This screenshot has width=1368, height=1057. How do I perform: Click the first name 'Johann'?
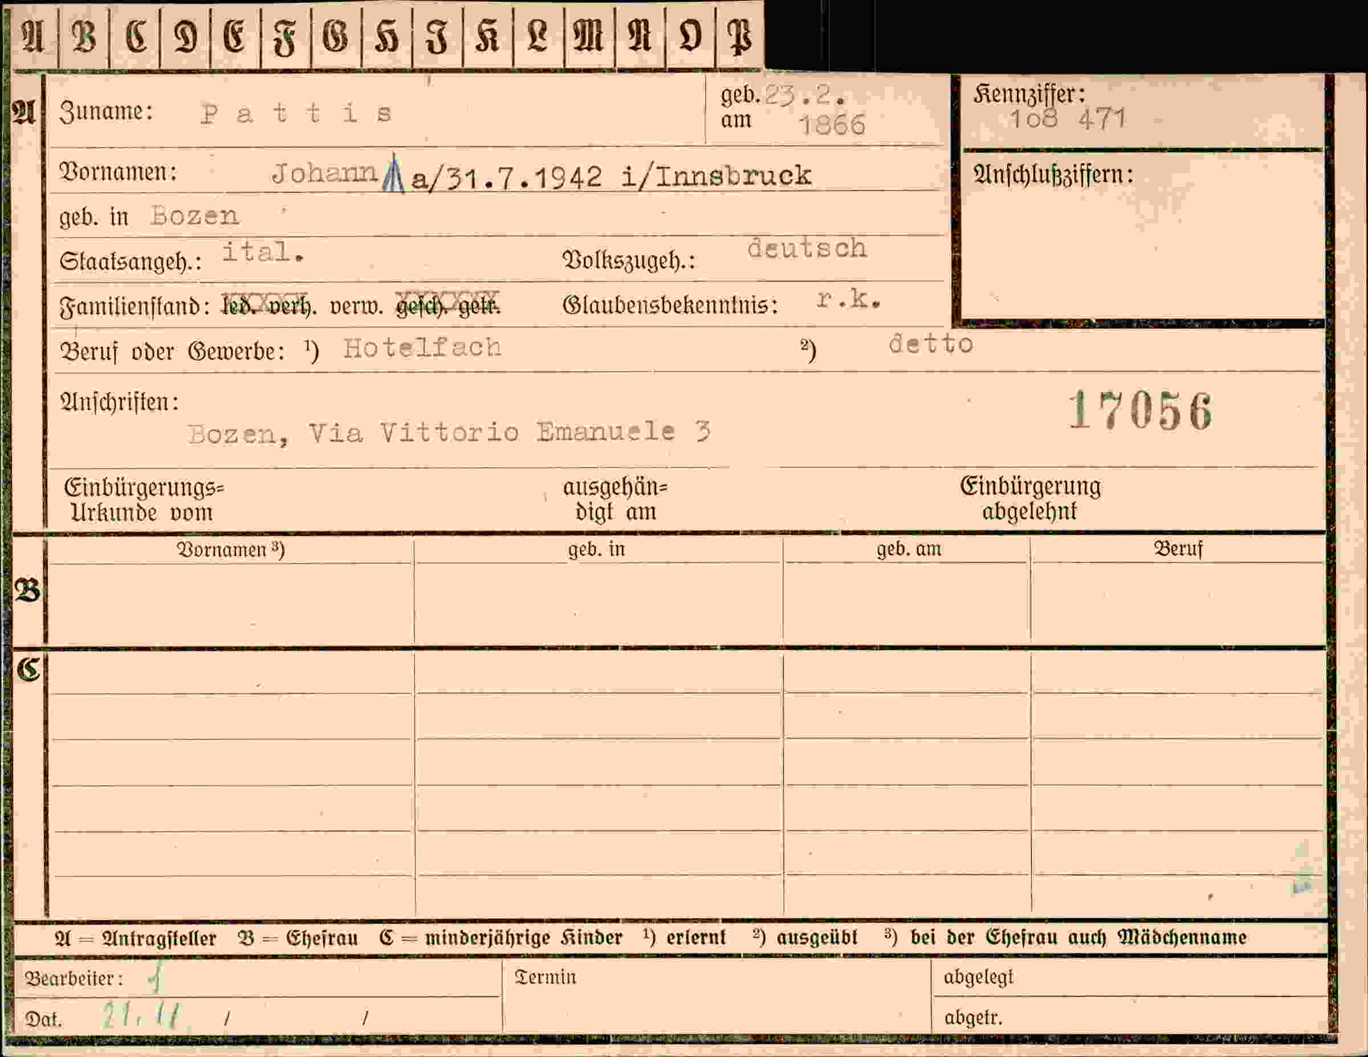point(324,173)
